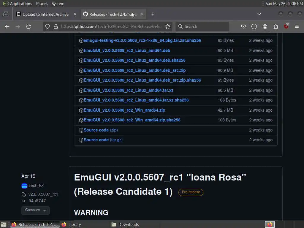Open Firefox hamburger application menu
The width and height of the screenshot is (304, 228).
coord(297,26)
